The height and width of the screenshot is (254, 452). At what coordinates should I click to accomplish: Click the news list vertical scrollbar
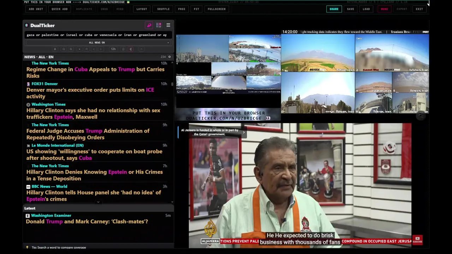(172, 84)
